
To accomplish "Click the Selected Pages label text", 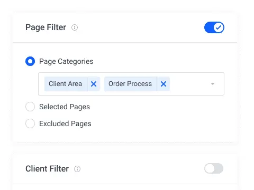I will click(65, 107).
